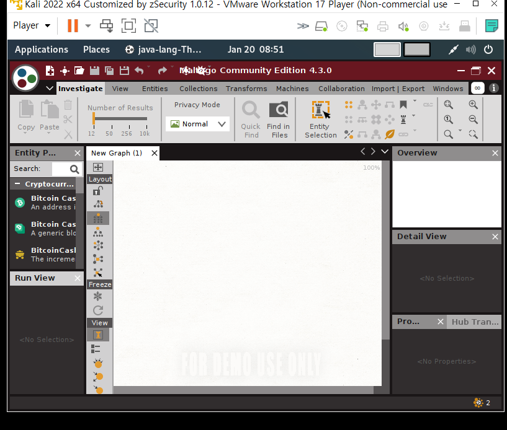This screenshot has width=507, height=430.
Task: Toggle the normal entity view rook button
Action: pos(98,335)
